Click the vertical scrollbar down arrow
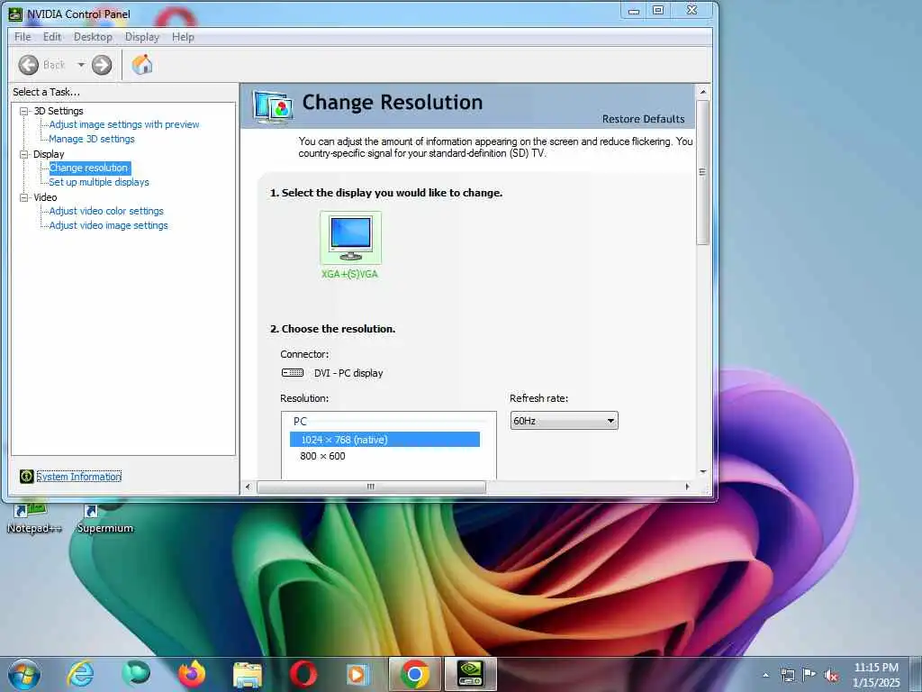 702,472
